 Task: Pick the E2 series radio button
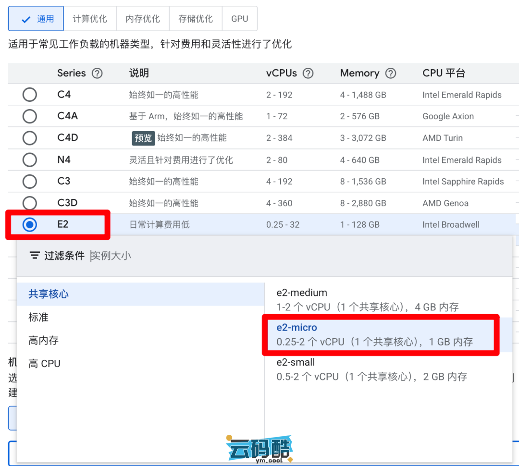(30, 224)
